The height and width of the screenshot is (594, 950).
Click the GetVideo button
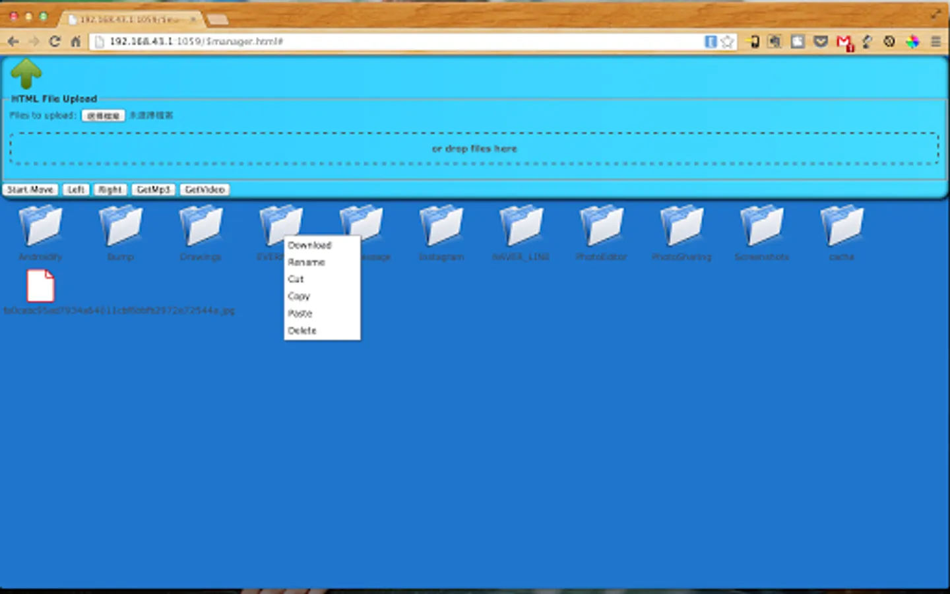pyautogui.click(x=206, y=189)
